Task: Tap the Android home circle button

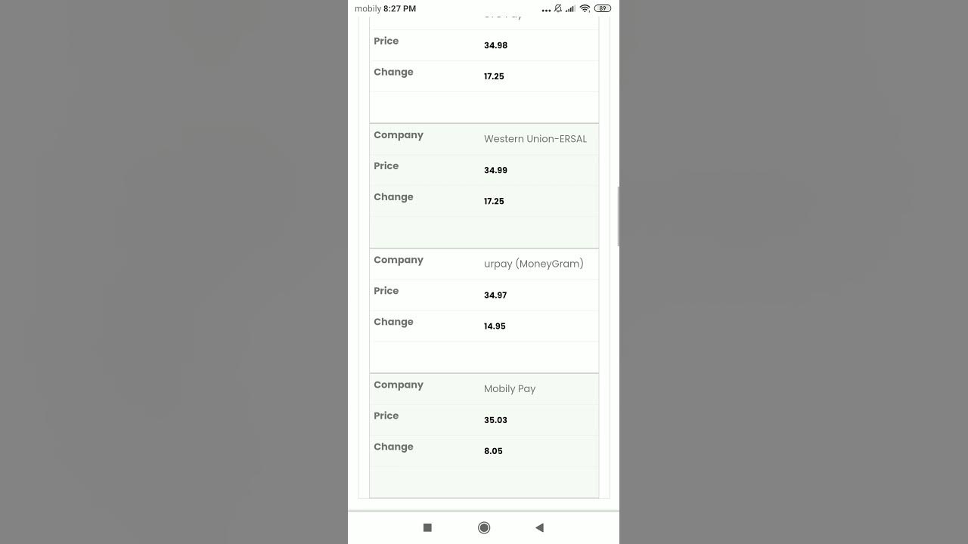Action: [484, 527]
